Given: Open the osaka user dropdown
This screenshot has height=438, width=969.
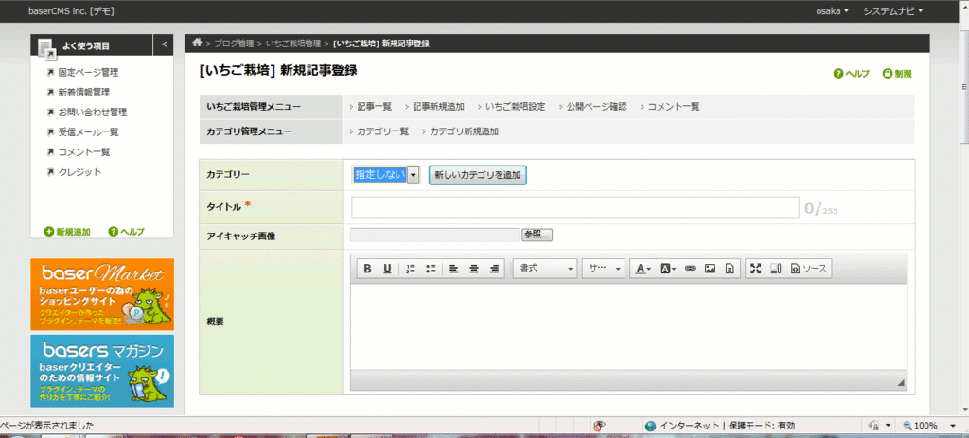Looking at the screenshot, I should [x=833, y=11].
